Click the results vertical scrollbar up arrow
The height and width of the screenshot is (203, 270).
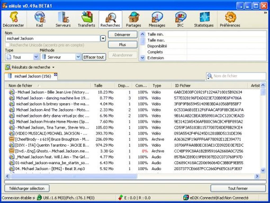(x=263, y=85)
